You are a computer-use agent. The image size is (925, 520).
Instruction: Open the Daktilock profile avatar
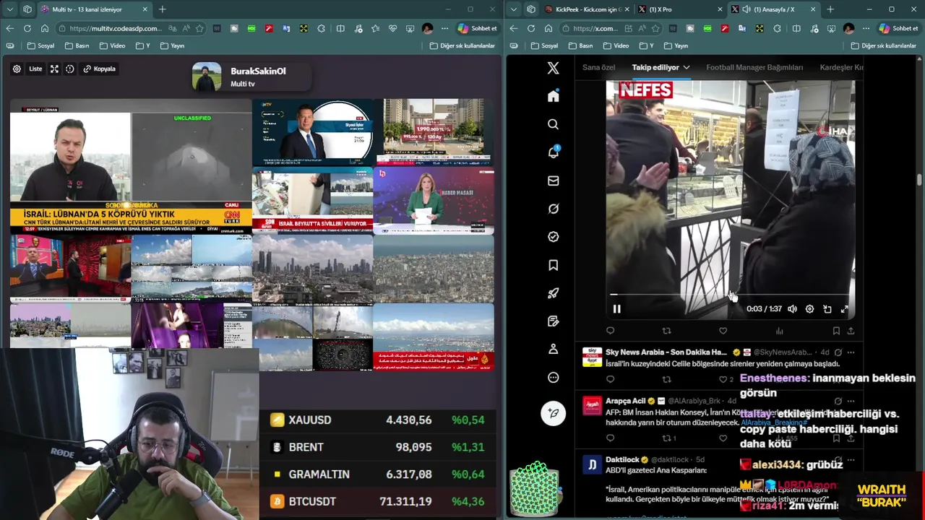click(592, 464)
